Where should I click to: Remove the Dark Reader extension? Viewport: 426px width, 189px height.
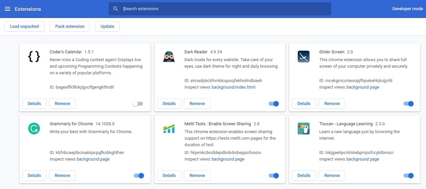[x=197, y=104]
